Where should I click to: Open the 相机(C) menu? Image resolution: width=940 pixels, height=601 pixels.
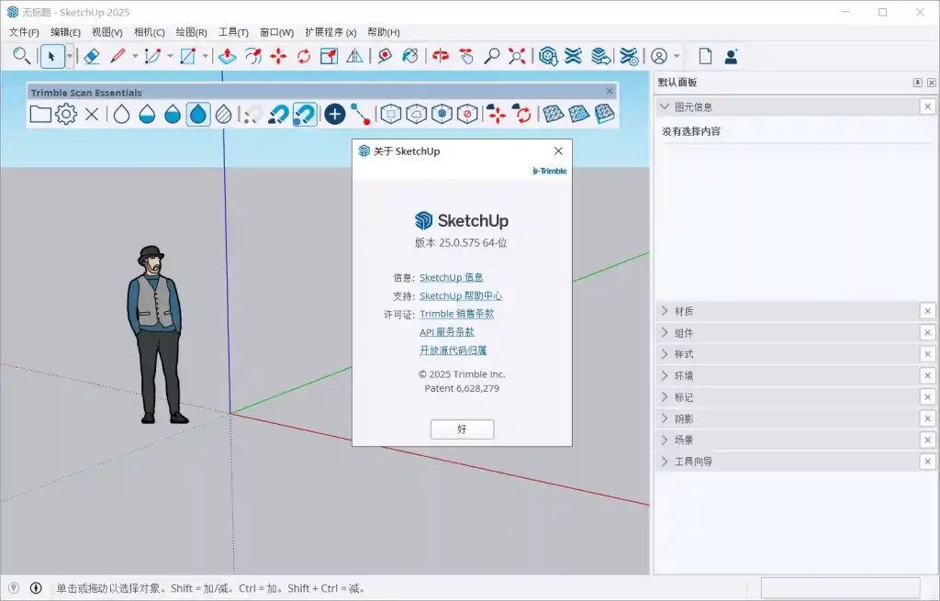coord(150,32)
